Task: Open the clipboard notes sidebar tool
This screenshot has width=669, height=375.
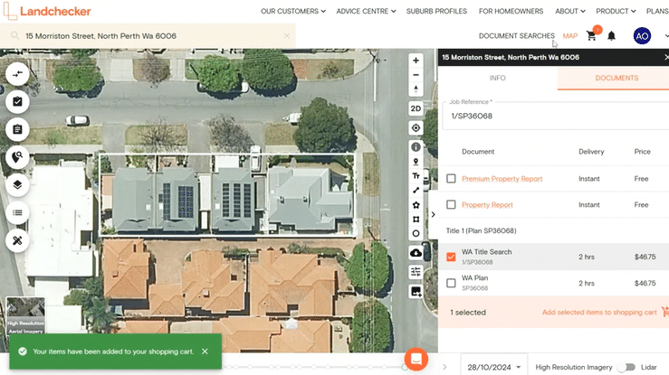Action: tap(17, 129)
